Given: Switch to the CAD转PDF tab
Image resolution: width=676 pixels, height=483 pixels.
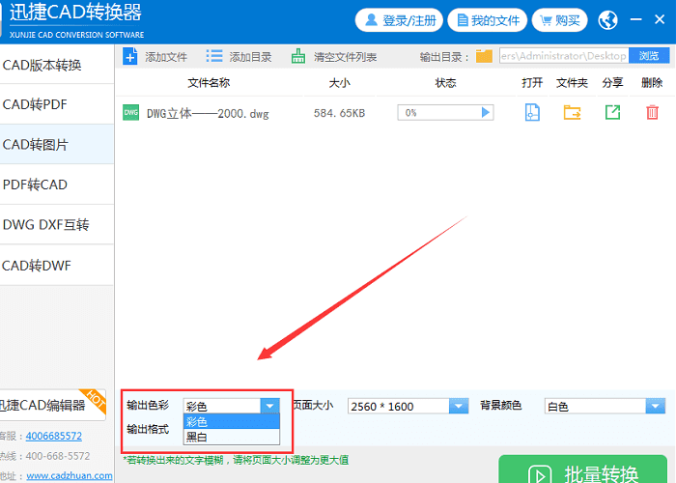Looking at the screenshot, I should coord(57,104).
